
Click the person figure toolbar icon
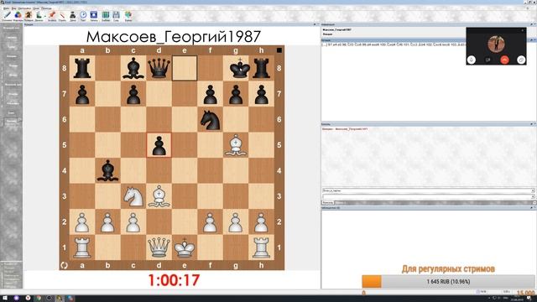[x=73, y=15]
